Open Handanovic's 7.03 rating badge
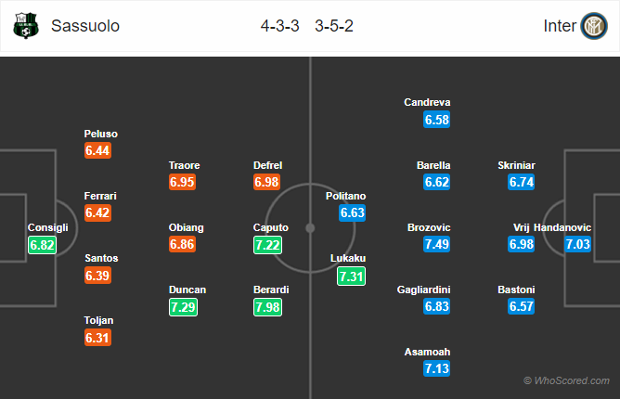This screenshot has height=399, width=620. pos(577,244)
